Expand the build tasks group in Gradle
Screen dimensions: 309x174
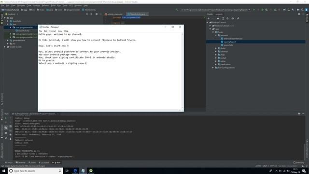coord(216,48)
